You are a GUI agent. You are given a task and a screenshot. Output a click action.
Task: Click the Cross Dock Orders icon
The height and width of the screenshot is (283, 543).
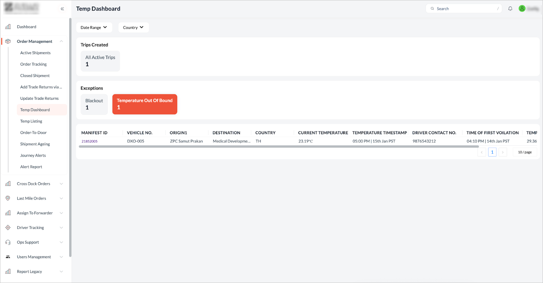coord(8,184)
